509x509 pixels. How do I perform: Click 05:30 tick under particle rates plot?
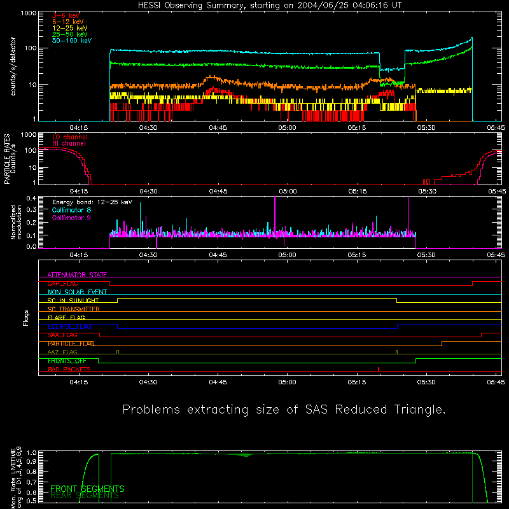pyautogui.click(x=428, y=192)
